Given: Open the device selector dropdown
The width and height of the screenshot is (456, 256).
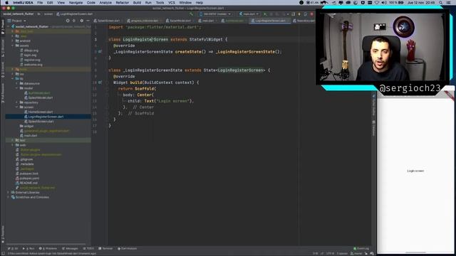Looking at the screenshot, I should [x=215, y=14].
